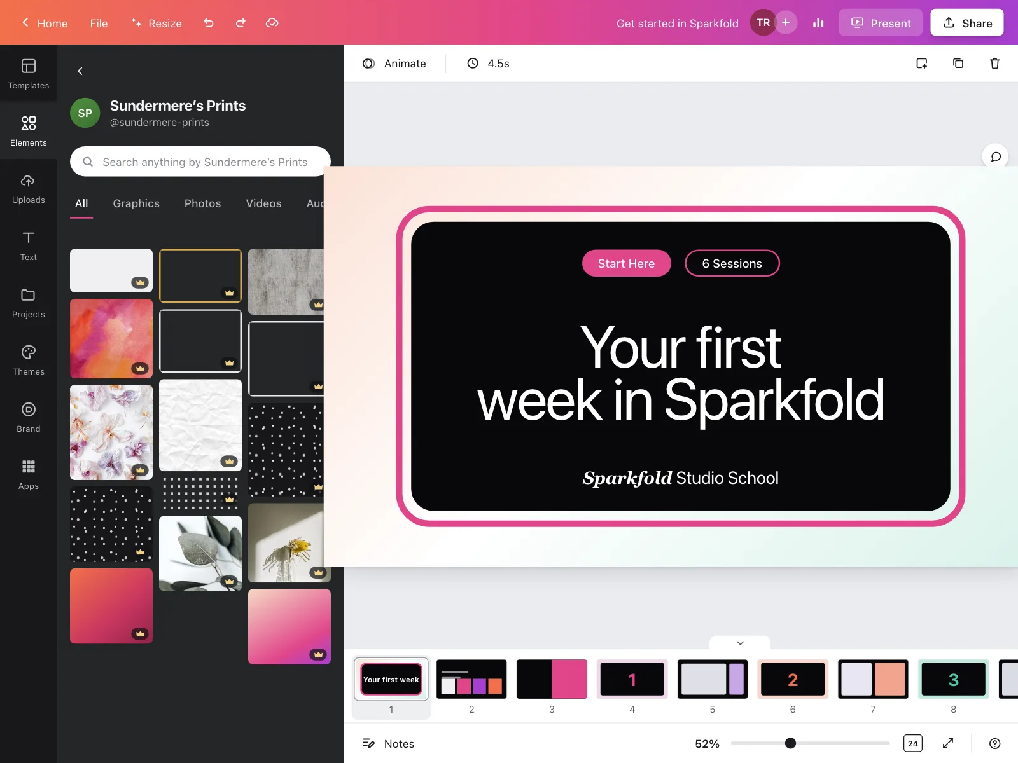Go back to Home
This screenshot has height=763, width=1018.
pos(45,24)
